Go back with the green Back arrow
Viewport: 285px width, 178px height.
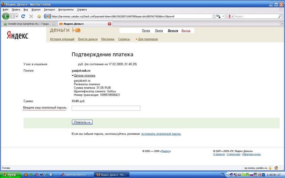[6, 16]
